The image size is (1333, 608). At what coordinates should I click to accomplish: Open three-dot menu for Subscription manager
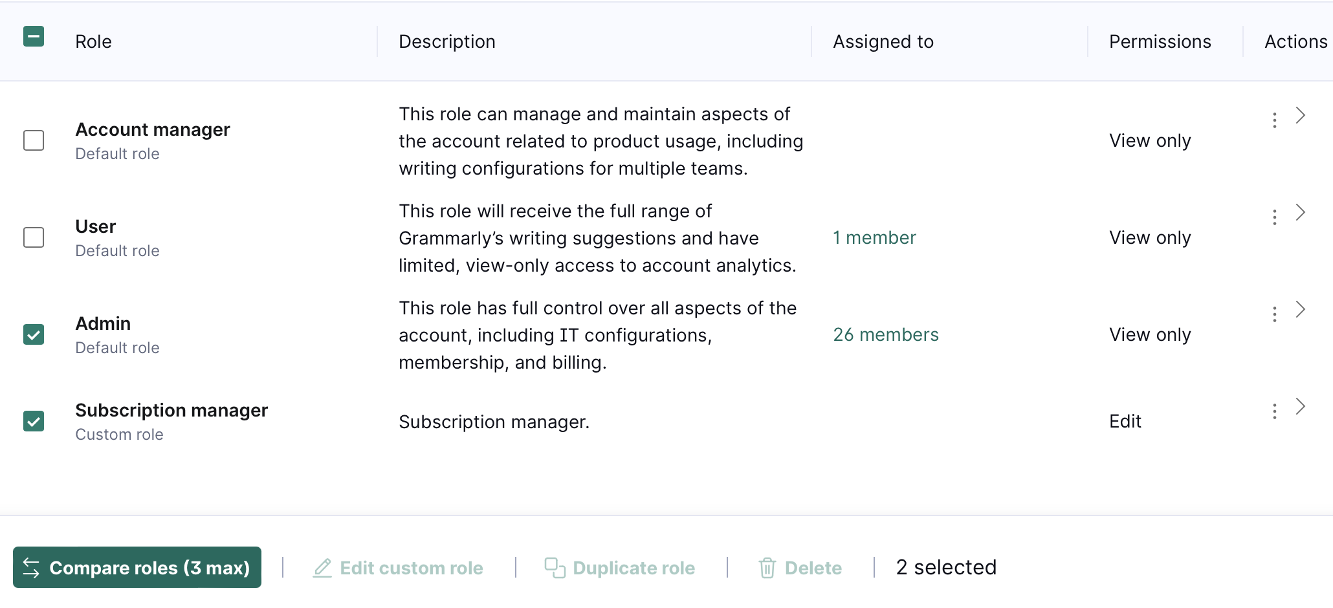coord(1274,411)
